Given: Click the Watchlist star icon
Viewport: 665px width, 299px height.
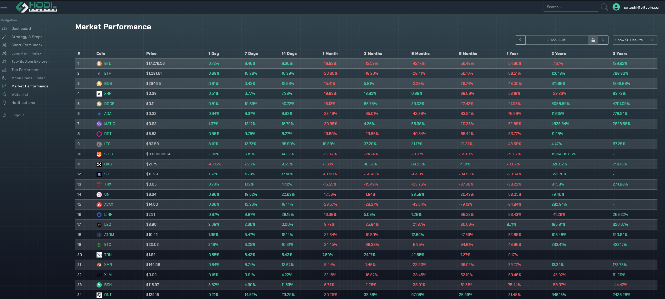Looking at the screenshot, I should [x=4, y=94].
